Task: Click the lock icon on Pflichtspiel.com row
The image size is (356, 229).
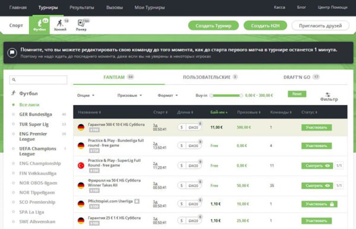Action: tap(331, 204)
